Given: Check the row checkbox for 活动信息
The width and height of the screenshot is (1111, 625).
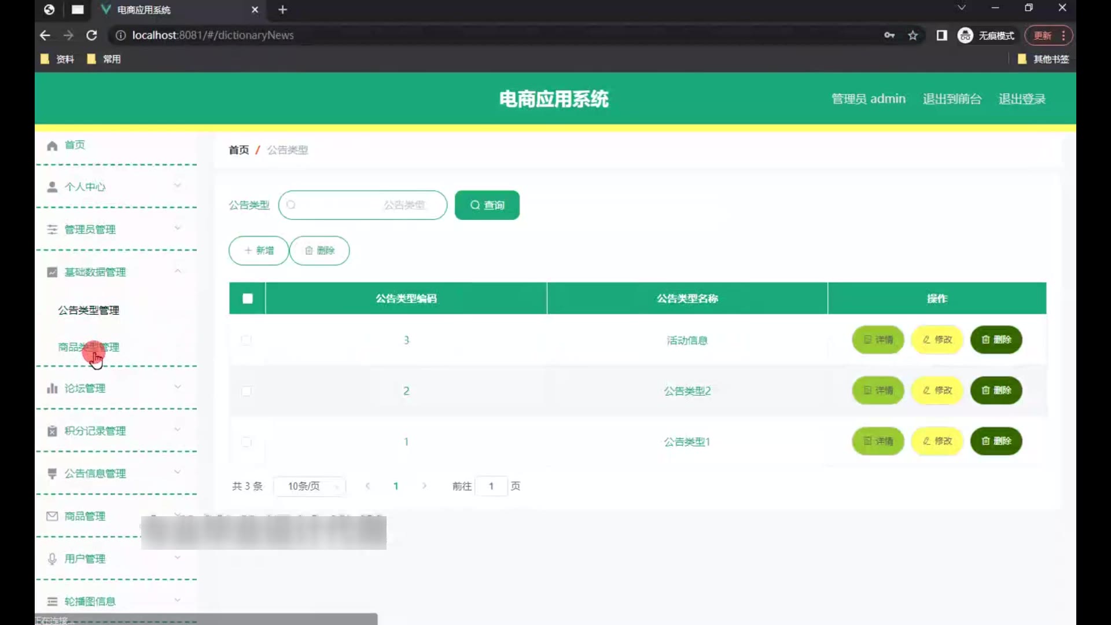Looking at the screenshot, I should coord(247,340).
